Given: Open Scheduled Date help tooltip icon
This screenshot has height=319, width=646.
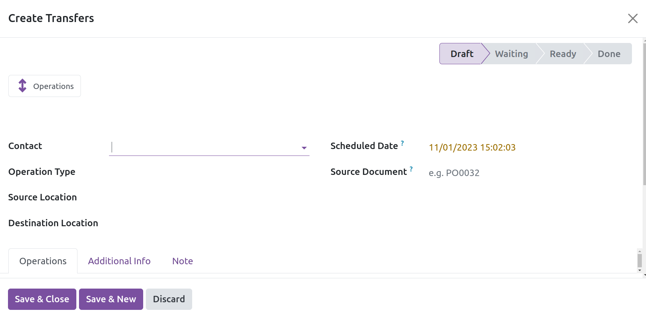Looking at the screenshot, I should [402, 143].
